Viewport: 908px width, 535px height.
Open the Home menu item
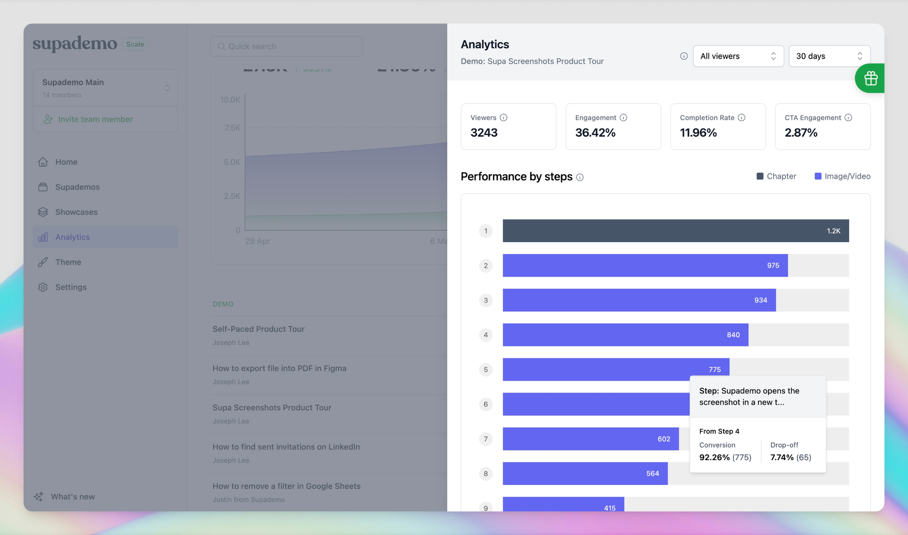point(105,162)
